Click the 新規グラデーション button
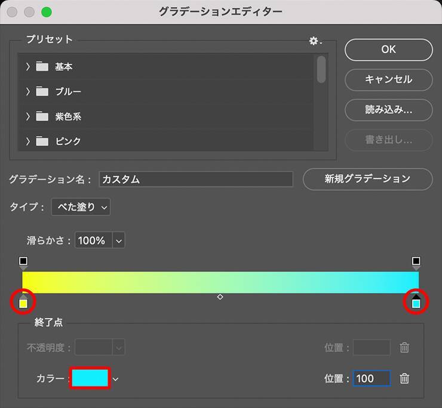Image resolution: width=442 pixels, height=408 pixels. pos(367,179)
